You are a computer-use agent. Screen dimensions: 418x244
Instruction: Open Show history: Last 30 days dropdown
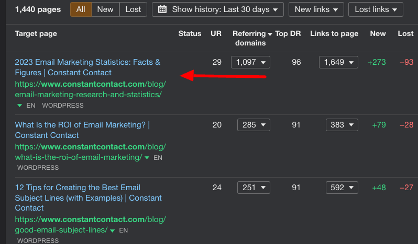pyautogui.click(x=218, y=9)
